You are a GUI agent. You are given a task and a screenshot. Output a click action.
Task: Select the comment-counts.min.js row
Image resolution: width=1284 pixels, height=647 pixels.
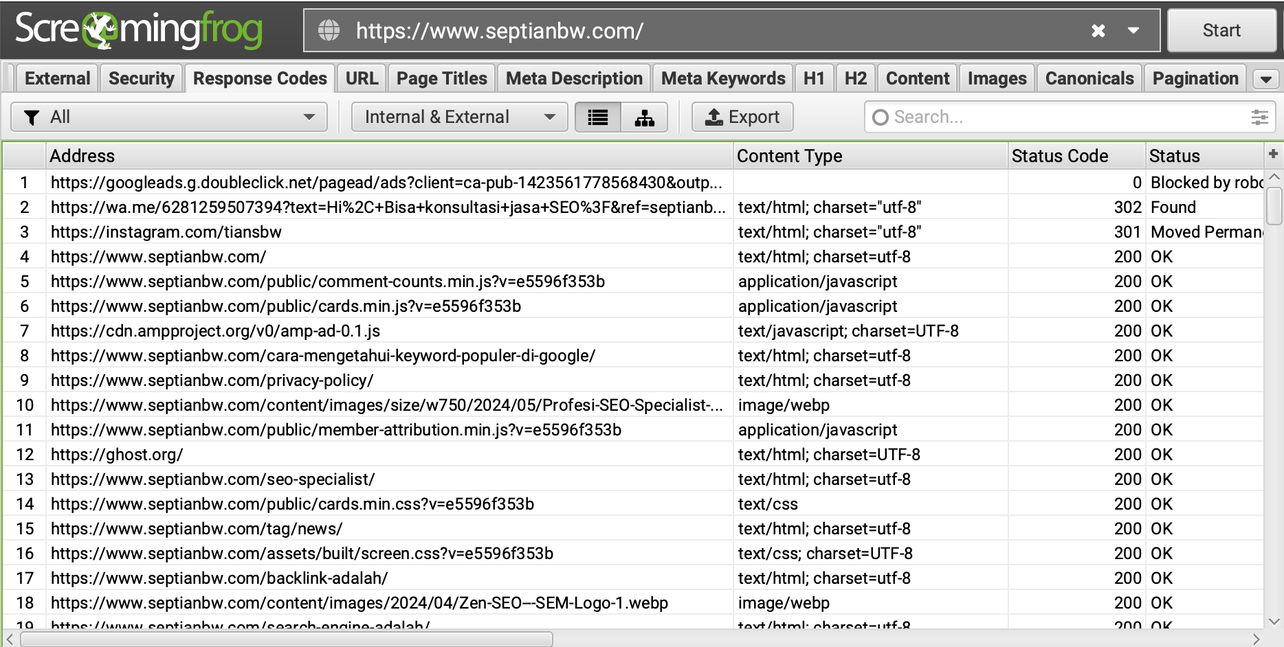pyautogui.click(x=632, y=281)
